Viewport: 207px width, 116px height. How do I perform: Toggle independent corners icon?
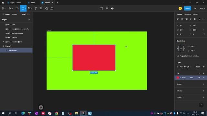(203, 34)
